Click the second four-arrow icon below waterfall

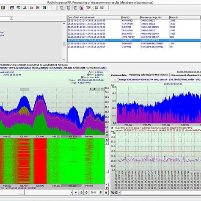pyautogui.click(x=86, y=192)
